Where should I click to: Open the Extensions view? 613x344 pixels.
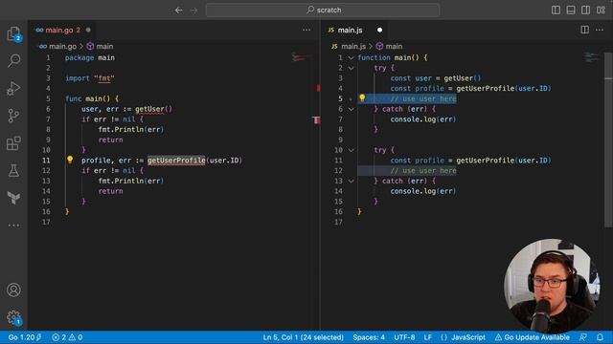[13, 143]
